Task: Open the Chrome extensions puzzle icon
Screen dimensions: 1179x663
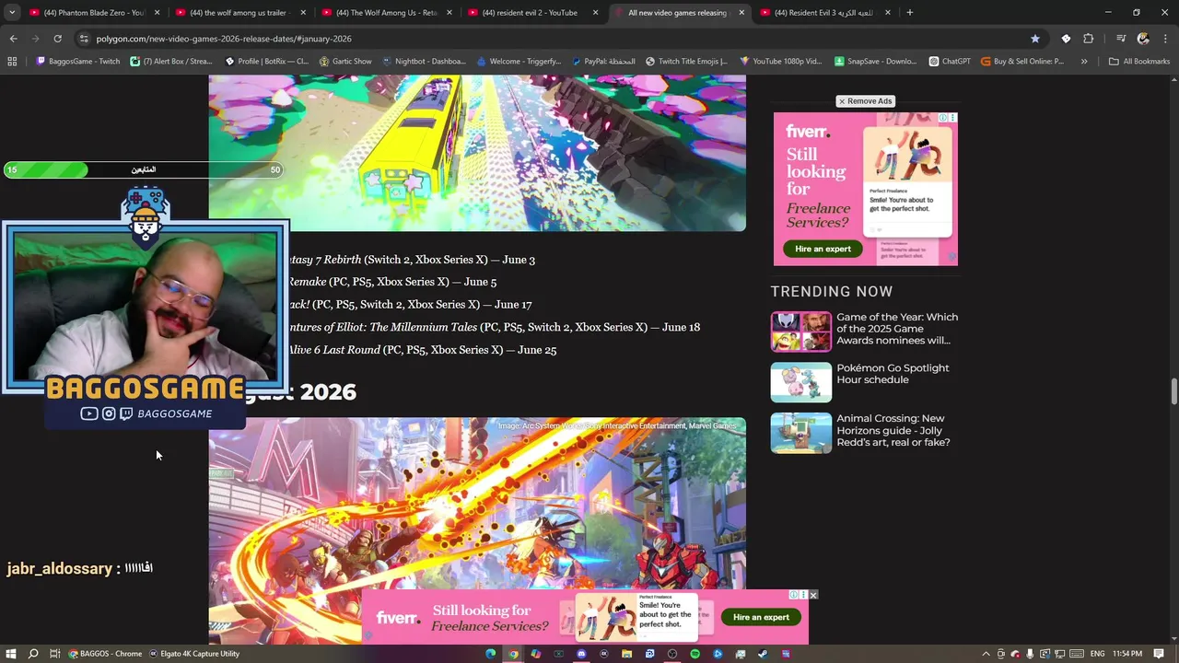Action: point(1089,39)
